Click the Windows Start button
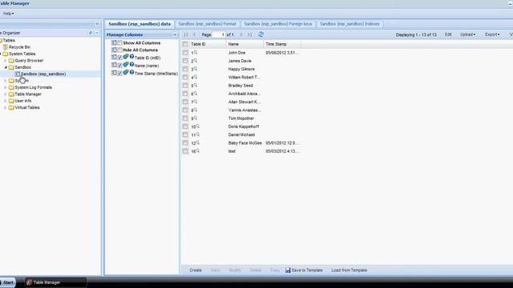 tap(7, 282)
